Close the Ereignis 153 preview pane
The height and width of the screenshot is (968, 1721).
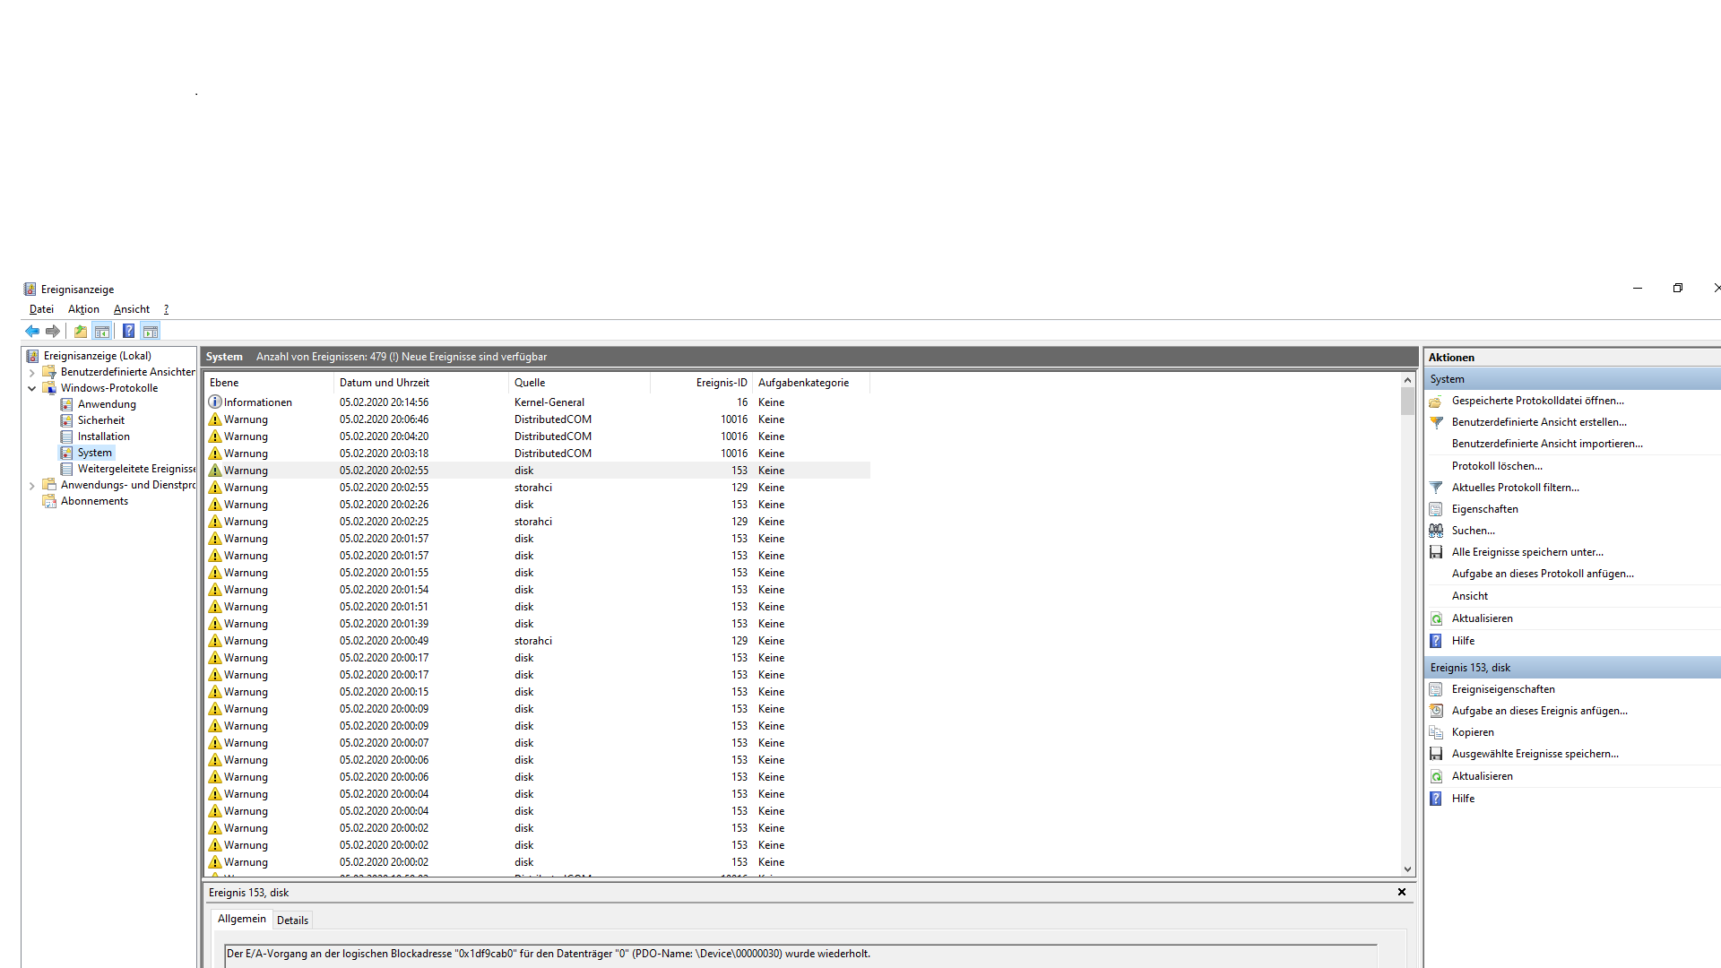1402,892
